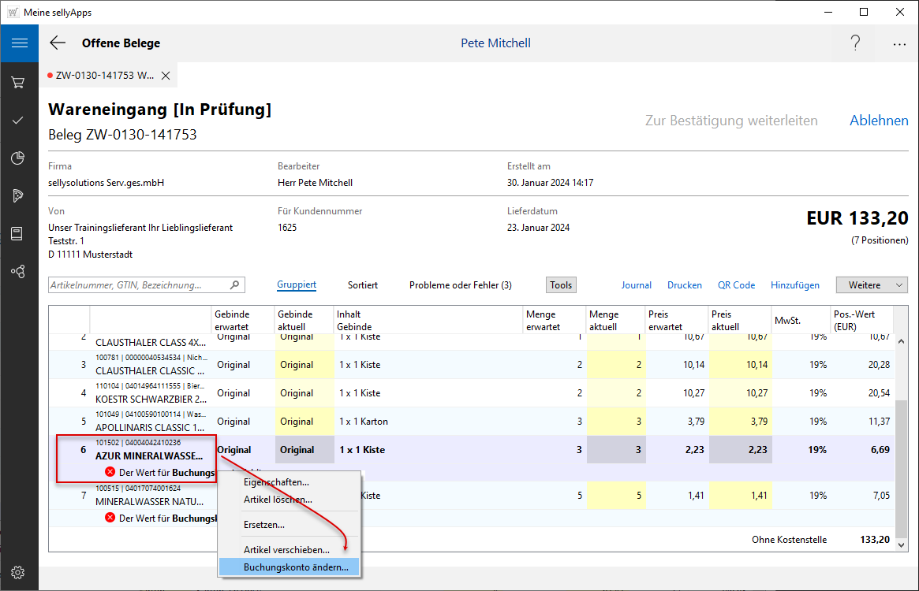Open the shopping cart sidebar icon
This screenshot has width=919, height=591.
pos(19,82)
